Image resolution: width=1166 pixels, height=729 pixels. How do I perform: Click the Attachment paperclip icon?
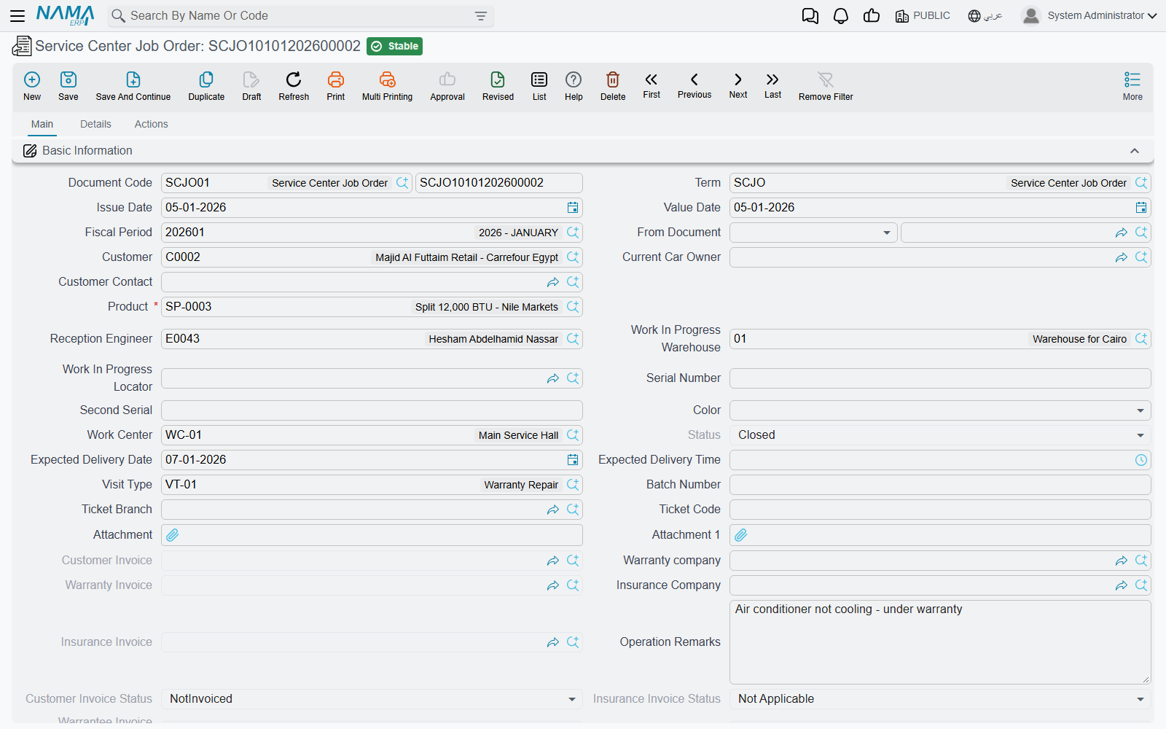pos(173,535)
